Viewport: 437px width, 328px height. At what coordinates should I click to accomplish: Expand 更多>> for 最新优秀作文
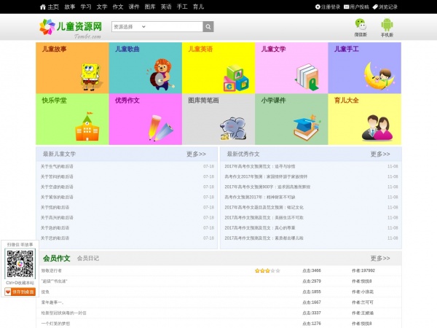(x=380, y=155)
